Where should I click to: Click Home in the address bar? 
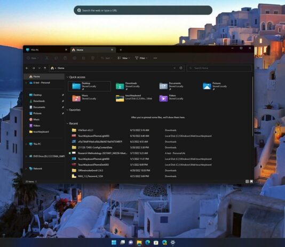(61, 68)
